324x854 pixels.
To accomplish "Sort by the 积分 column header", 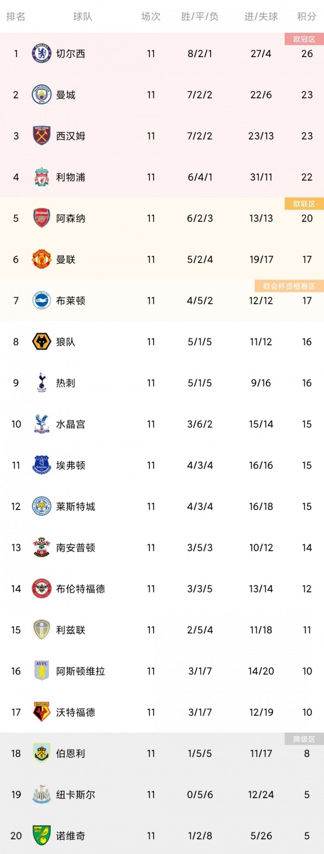I will point(307,16).
